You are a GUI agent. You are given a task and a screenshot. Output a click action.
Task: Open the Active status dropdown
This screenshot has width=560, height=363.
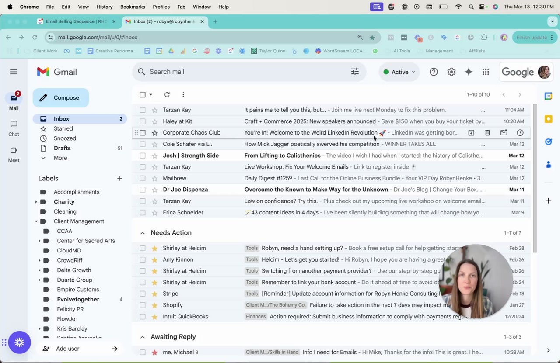pyautogui.click(x=399, y=72)
